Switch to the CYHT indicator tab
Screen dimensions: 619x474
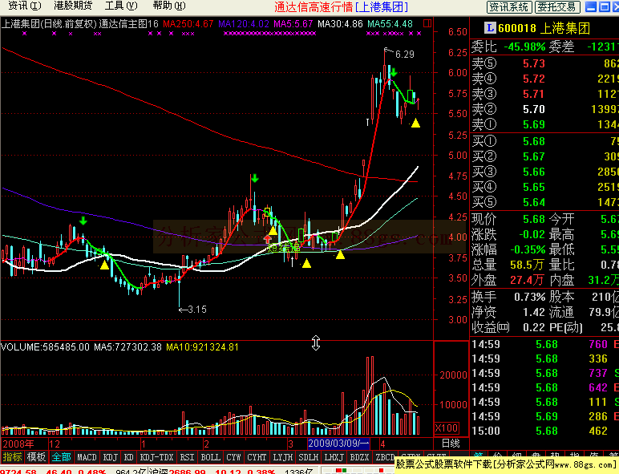click(x=257, y=457)
